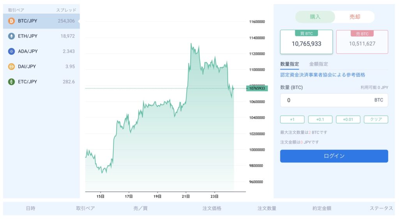
Task: Select the DAI/JPY coin icon
Action: coord(11,66)
